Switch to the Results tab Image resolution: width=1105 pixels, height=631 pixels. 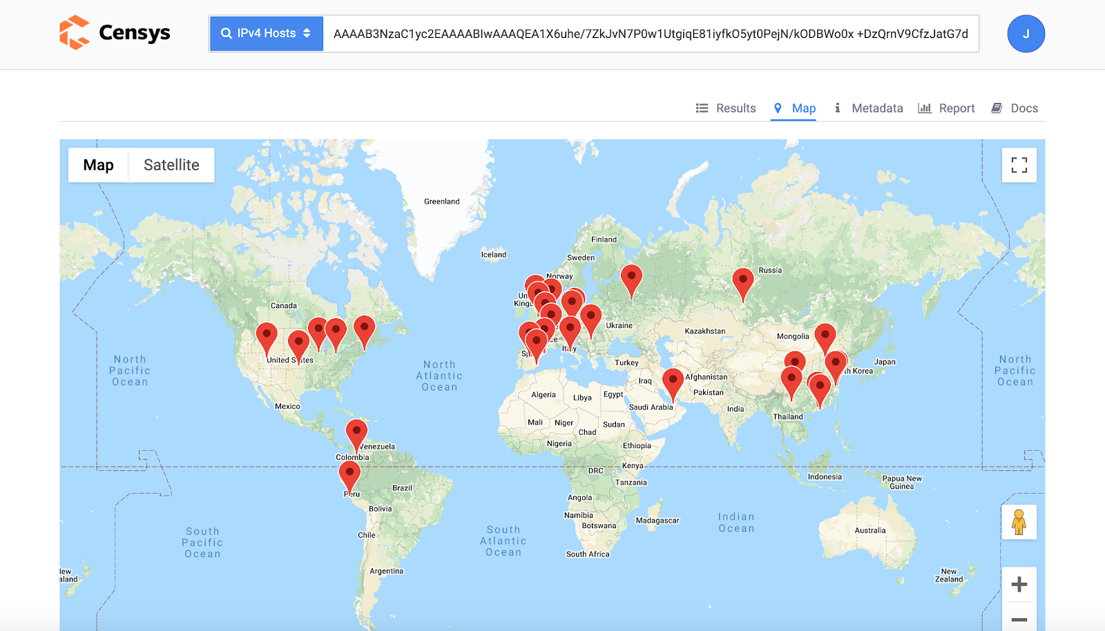point(726,108)
